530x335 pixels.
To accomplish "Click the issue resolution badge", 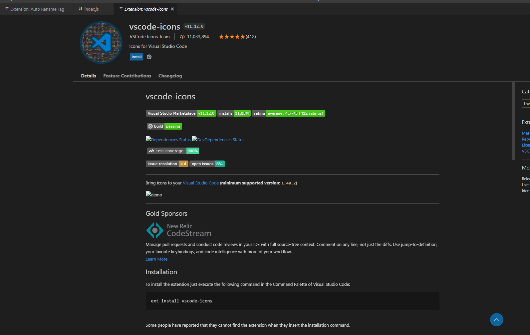I will 167,164.
